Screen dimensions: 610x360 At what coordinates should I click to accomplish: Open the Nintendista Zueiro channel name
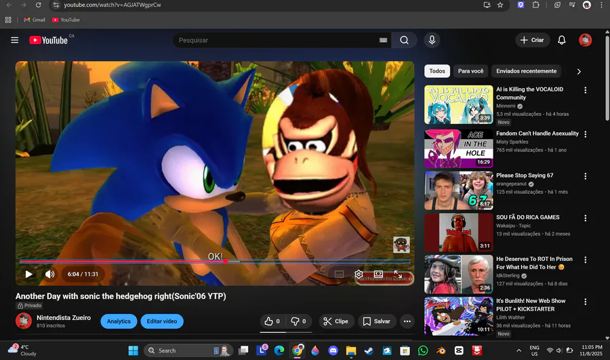64,317
